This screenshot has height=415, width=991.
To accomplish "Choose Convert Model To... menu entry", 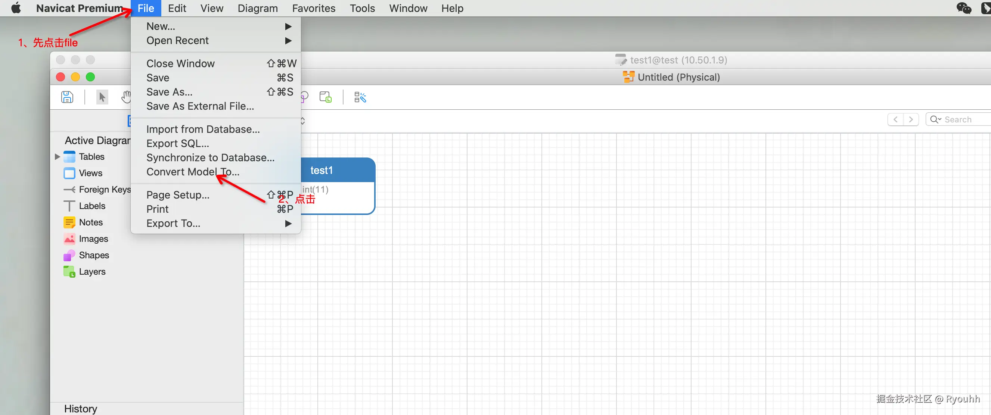I will (193, 172).
